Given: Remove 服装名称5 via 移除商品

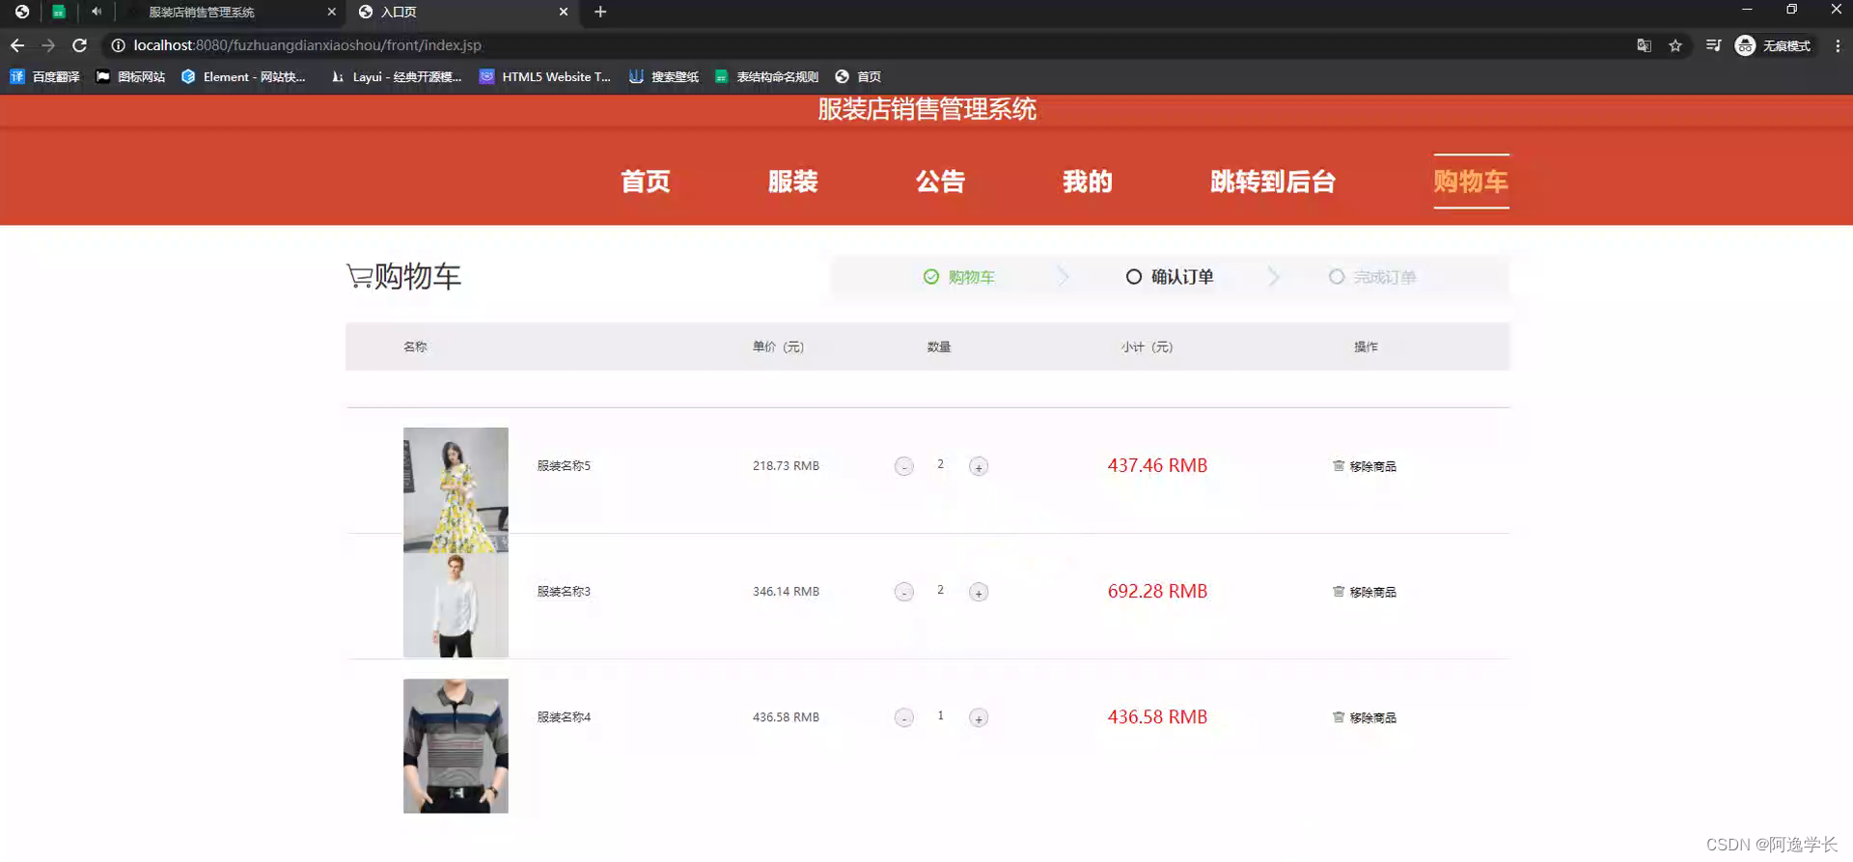Looking at the screenshot, I should [1365, 466].
